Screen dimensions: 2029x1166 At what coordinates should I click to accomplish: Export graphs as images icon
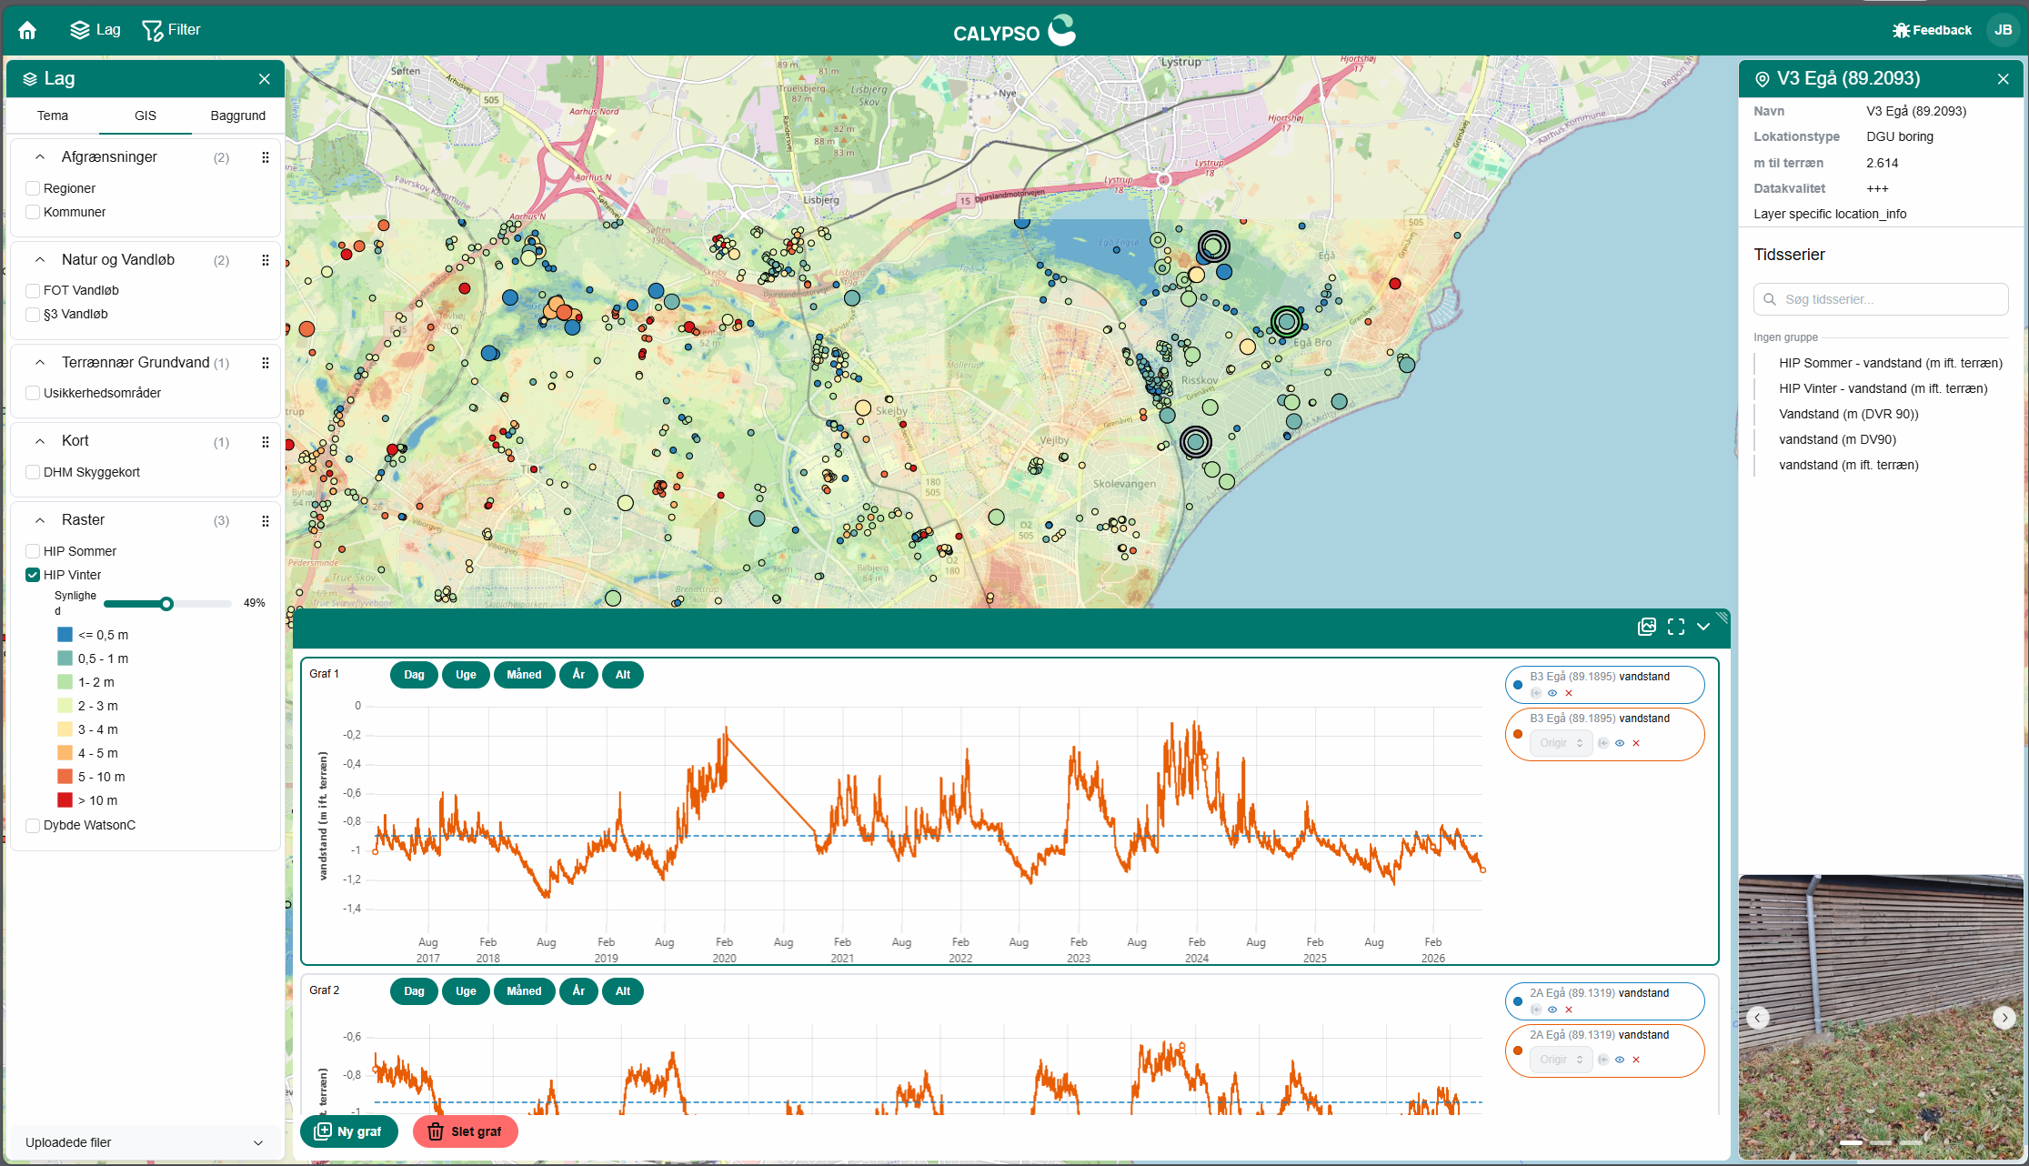pyautogui.click(x=1647, y=627)
